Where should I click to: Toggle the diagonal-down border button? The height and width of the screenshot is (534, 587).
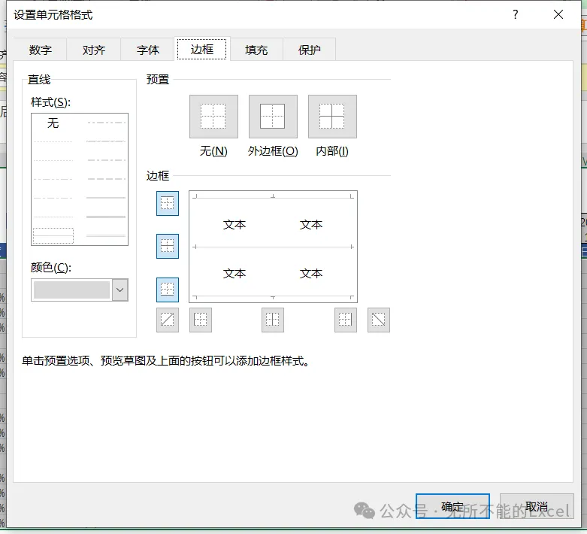point(379,320)
